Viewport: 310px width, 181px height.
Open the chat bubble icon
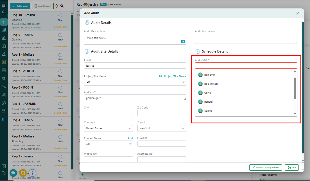point(13,173)
